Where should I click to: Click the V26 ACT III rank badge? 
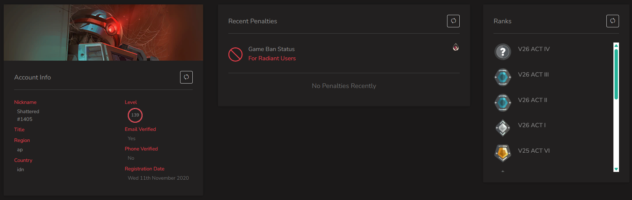(x=503, y=77)
